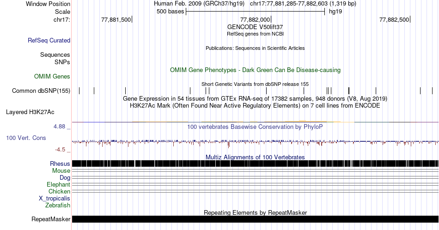Click the 100 Vert. Cons label
439x230 pixels.
[26, 138]
